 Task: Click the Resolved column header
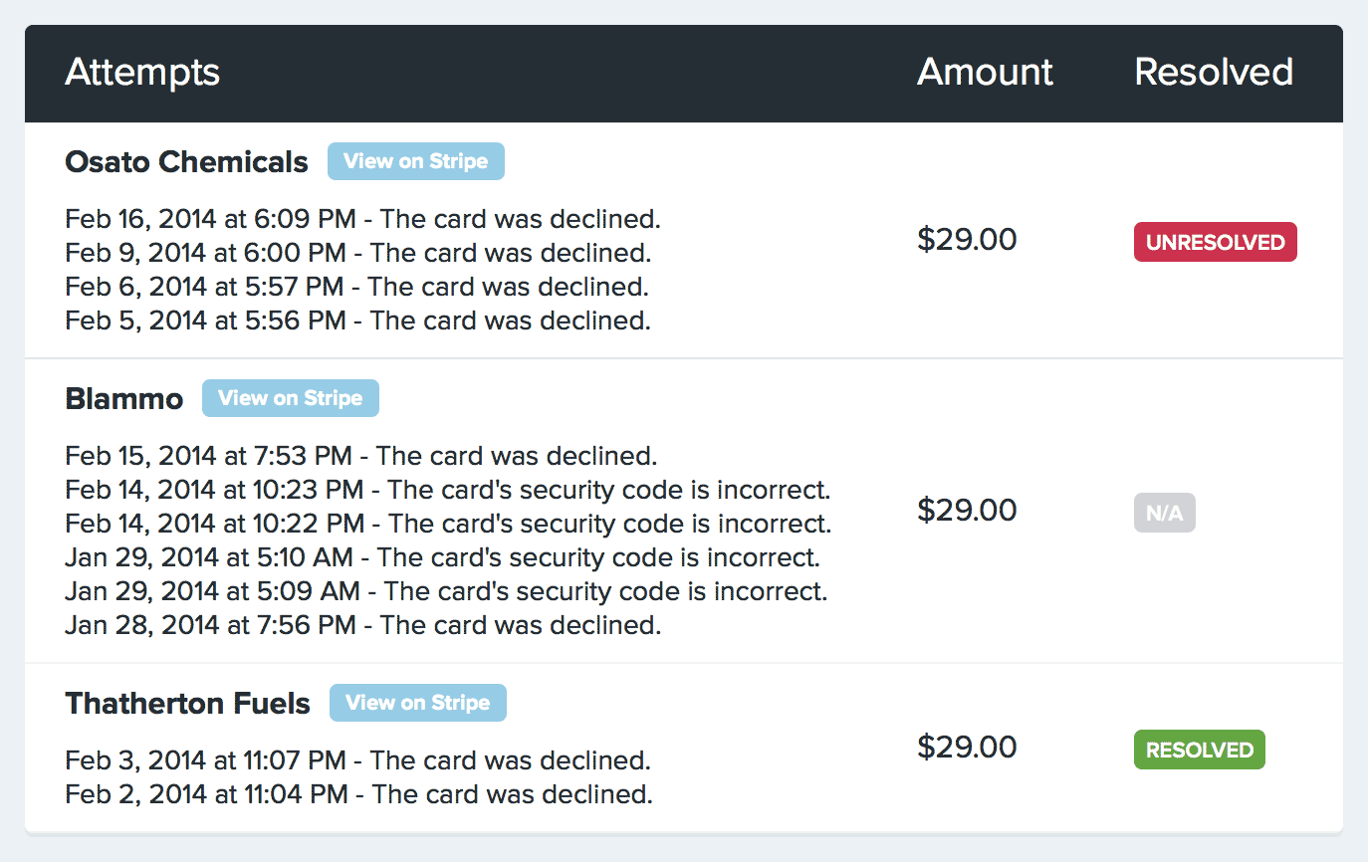point(1213,73)
